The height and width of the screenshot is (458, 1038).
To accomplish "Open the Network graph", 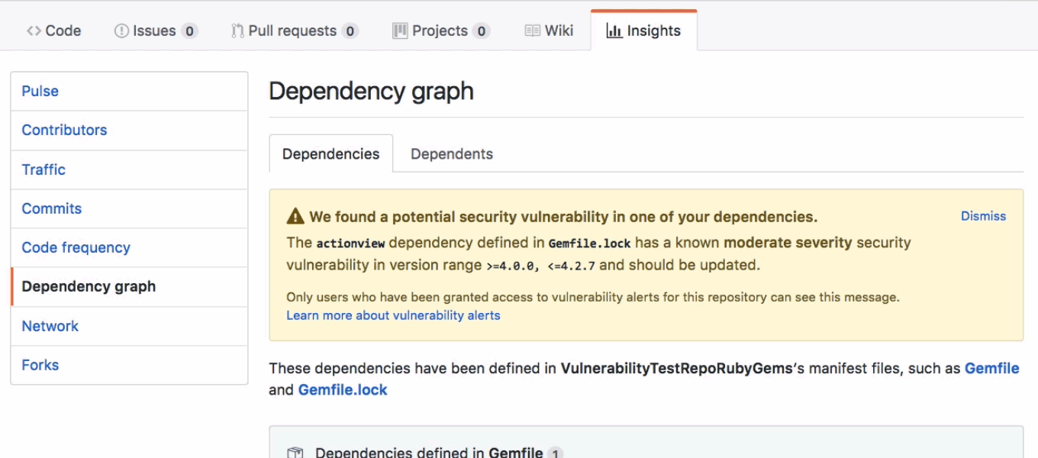I will tap(50, 326).
